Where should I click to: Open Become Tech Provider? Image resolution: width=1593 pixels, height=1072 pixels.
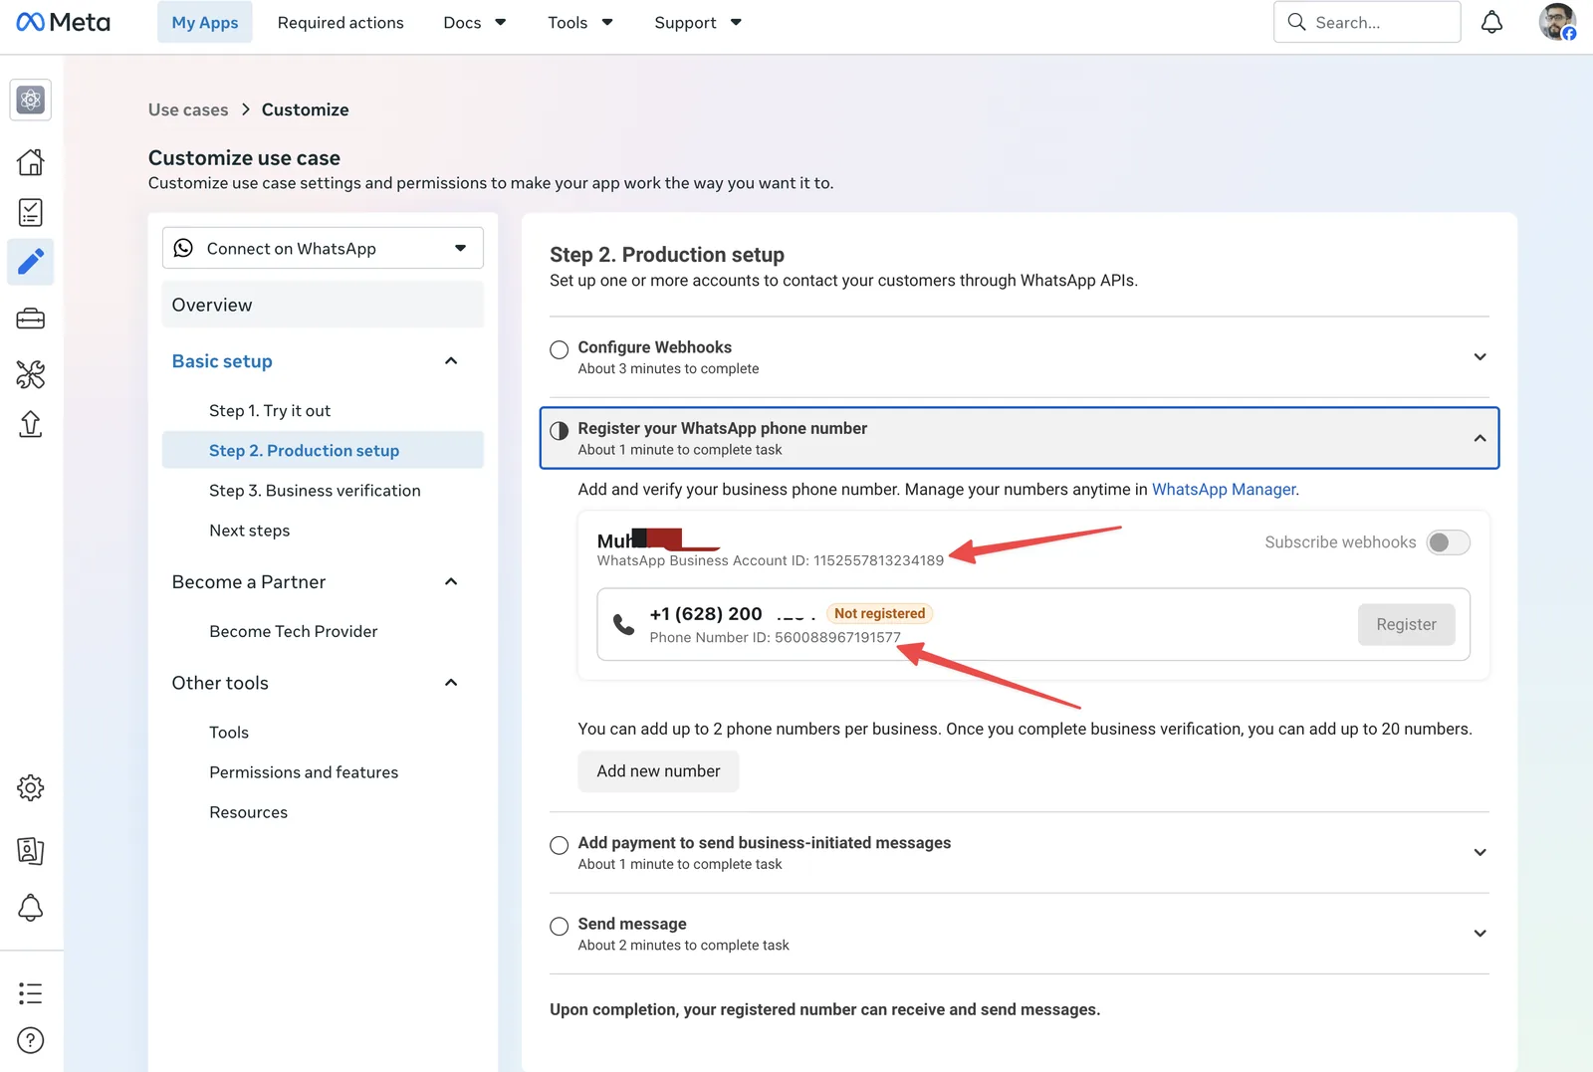294,631
